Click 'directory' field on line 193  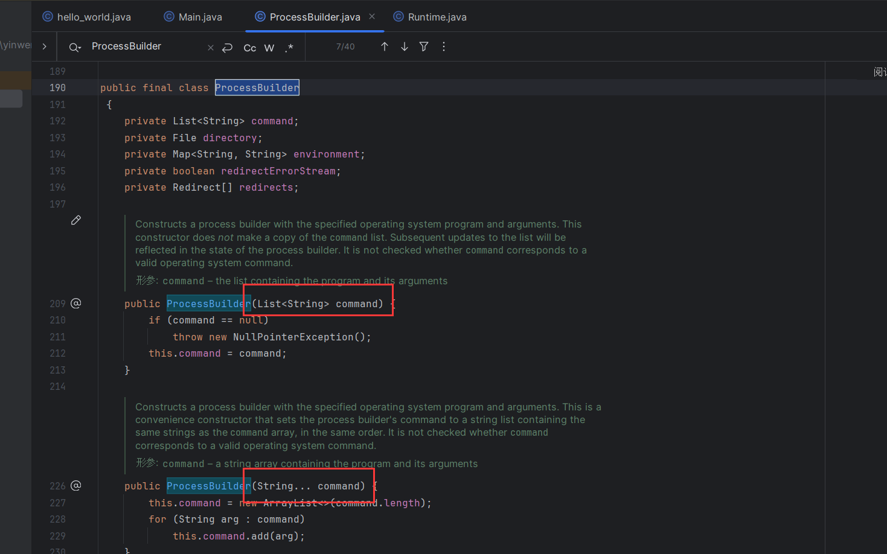coord(230,138)
